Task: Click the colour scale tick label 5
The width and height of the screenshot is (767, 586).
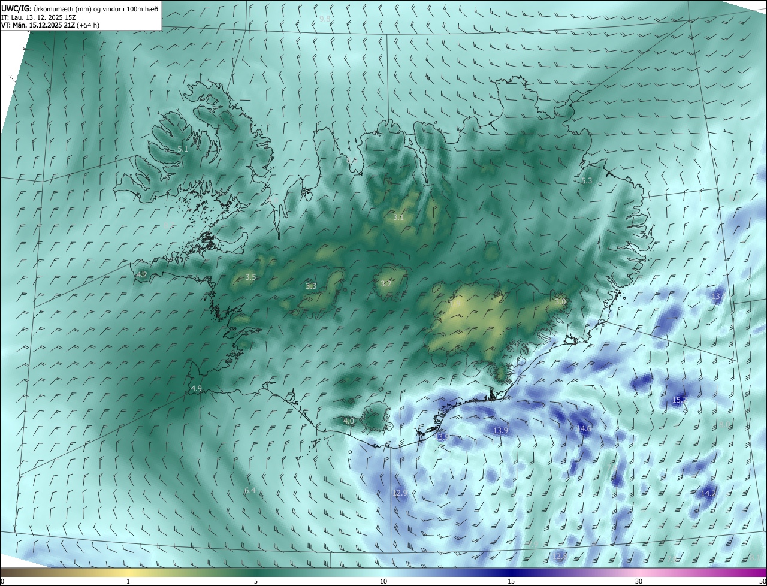Action: (256, 581)
